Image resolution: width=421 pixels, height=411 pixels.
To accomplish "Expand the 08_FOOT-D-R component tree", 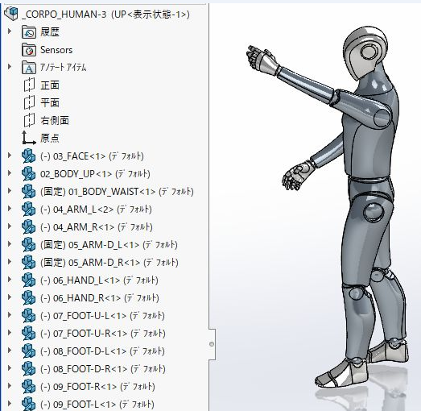I will click(10, 368).
